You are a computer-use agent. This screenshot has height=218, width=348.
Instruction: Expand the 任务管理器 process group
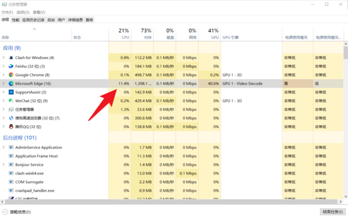tap(3, 109)
